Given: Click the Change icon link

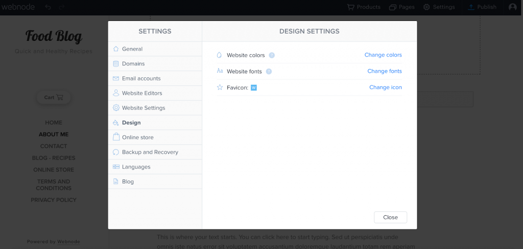Looking at the screenshot, I should [x=386, y=87].
